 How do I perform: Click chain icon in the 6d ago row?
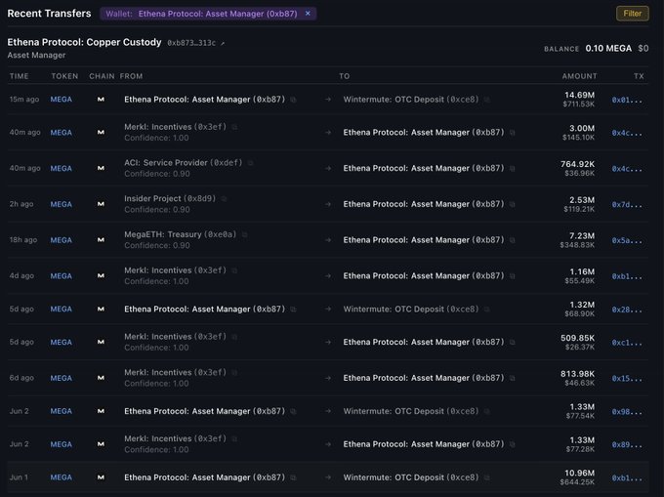101,378
